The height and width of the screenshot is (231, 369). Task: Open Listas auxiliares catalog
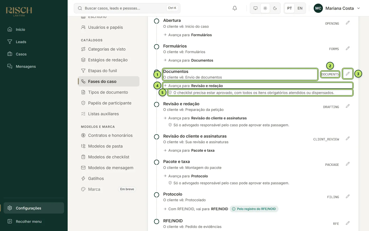click(x=109, y=114)
